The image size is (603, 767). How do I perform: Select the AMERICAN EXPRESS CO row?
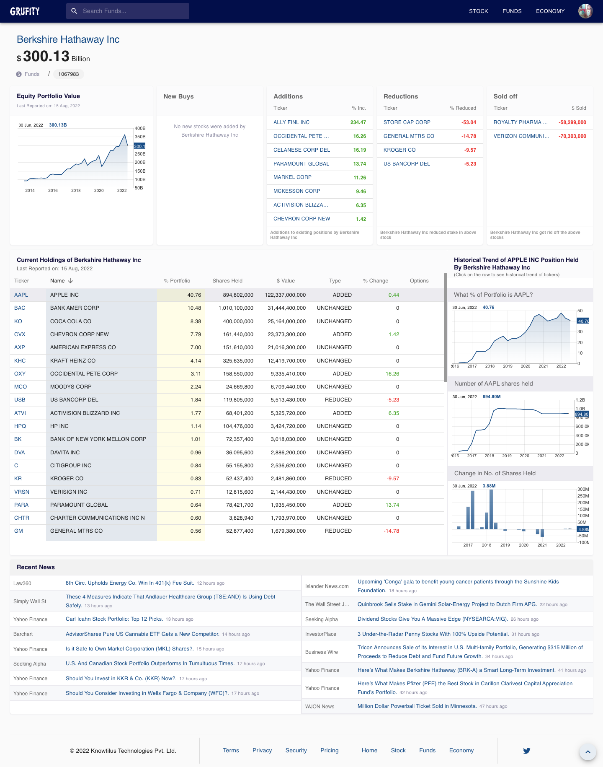click(227, 347)
